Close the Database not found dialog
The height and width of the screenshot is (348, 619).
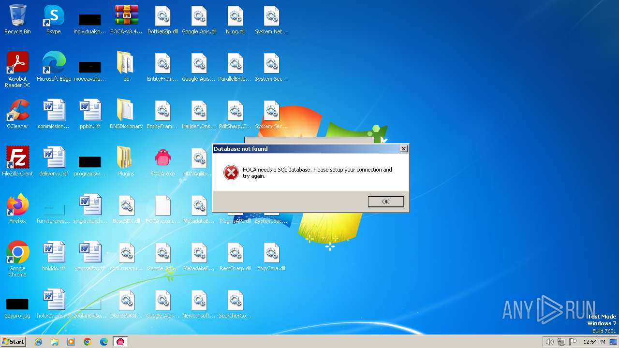[403, 149]
